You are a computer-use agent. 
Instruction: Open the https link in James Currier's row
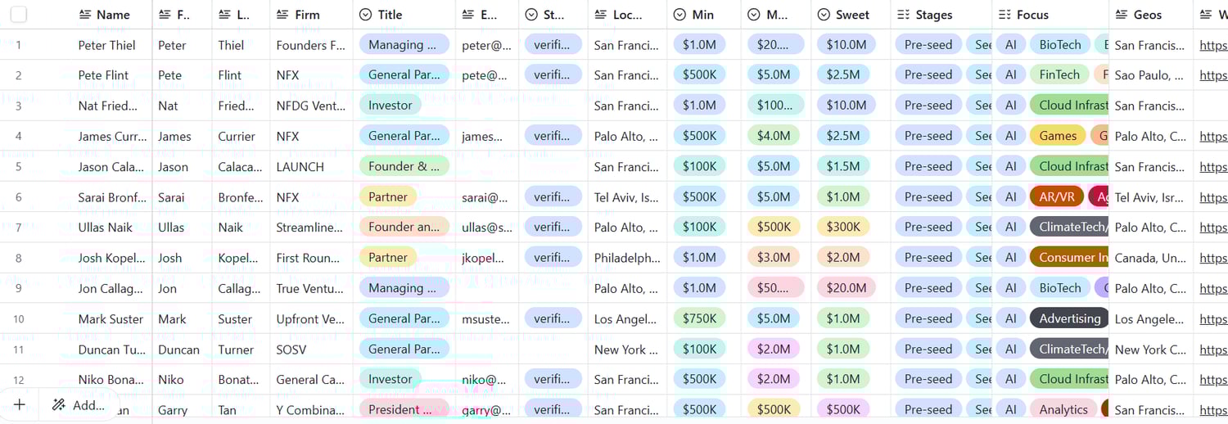[x=1213, y=136]
